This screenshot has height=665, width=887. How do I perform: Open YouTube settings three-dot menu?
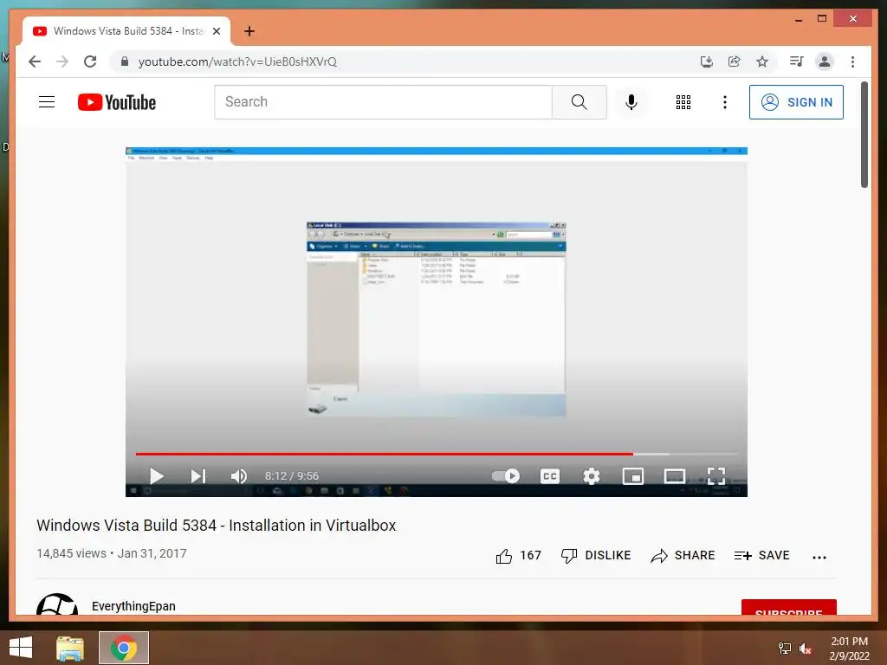tap(725, 102)
